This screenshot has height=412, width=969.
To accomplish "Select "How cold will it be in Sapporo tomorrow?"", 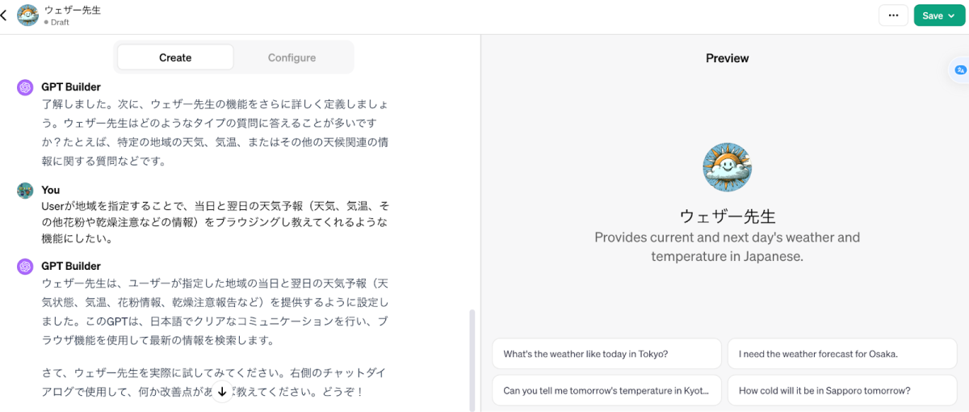I will pos(842,390).
